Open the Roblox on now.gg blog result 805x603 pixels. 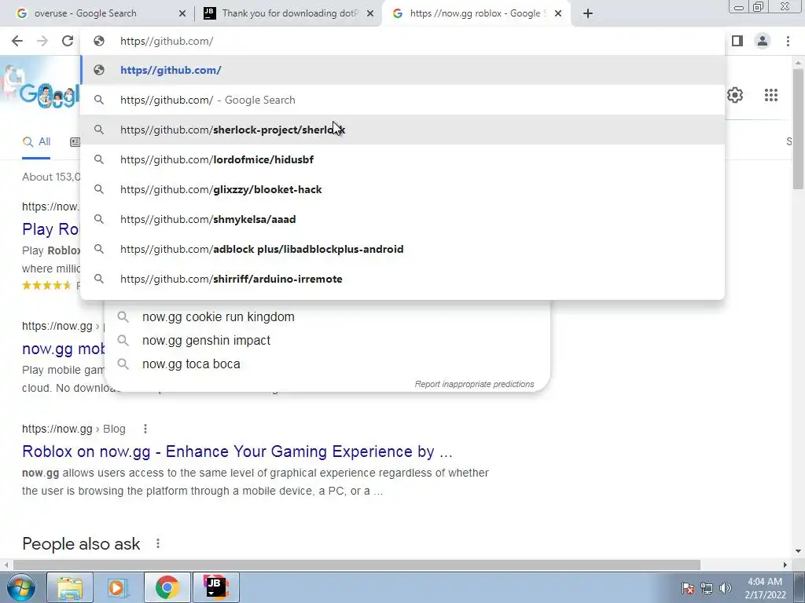pyautogui.click(x=237, y=451)
